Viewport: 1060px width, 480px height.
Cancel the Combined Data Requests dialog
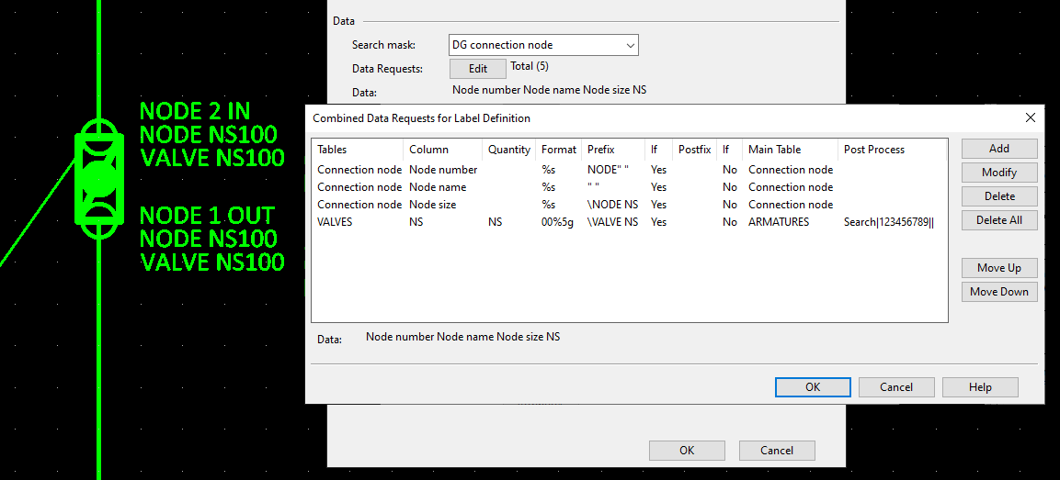click(x=895, y=387)
